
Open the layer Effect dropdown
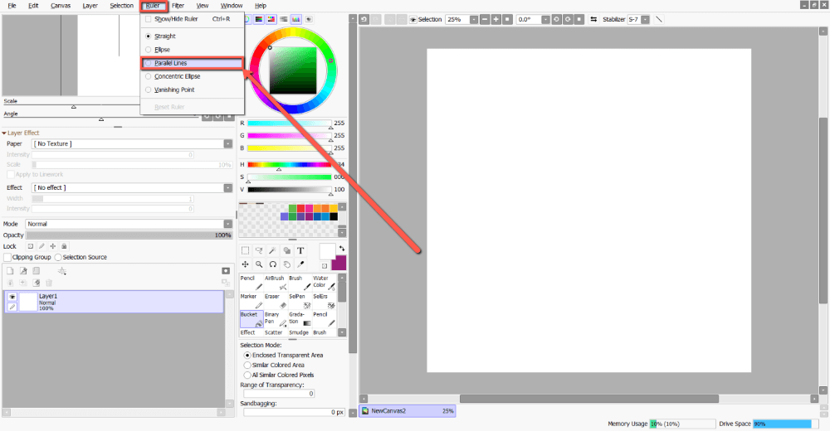tap(228, 188)
